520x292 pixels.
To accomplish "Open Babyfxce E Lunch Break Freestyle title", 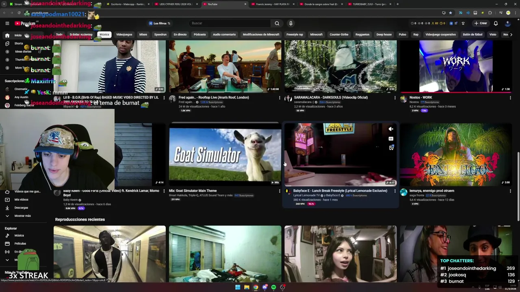I will click(x=340, y=191).
